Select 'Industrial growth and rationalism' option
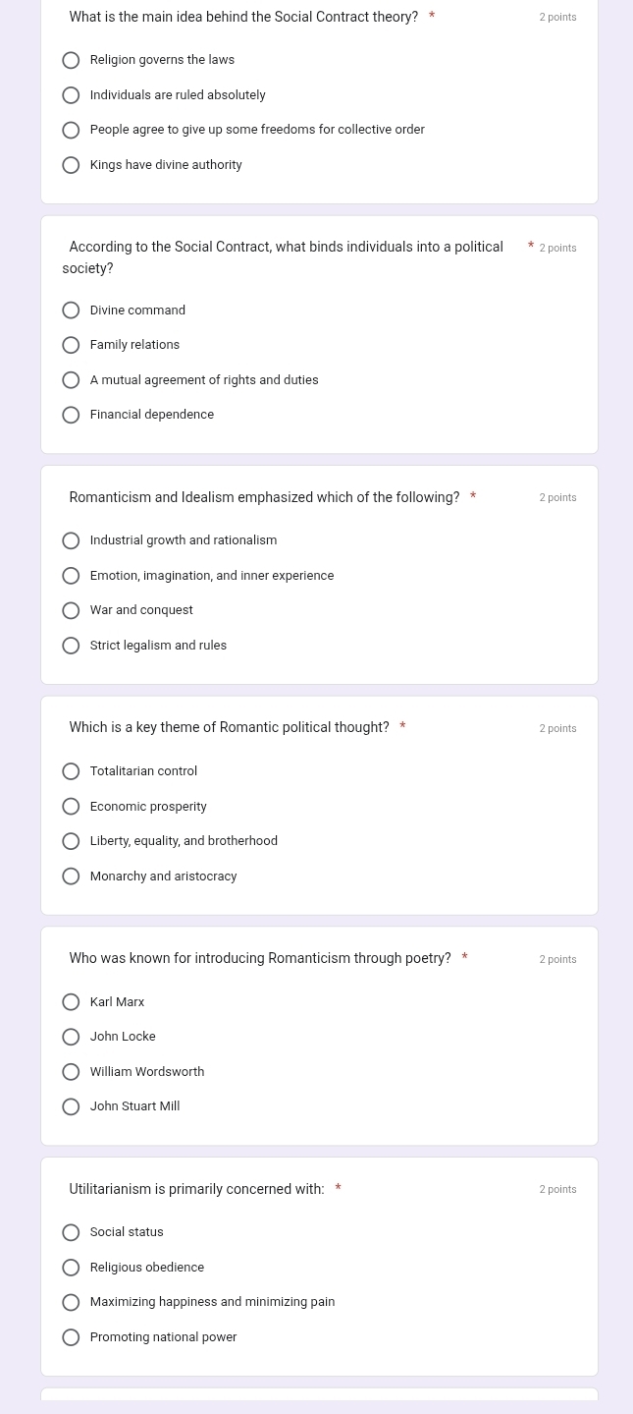The width and height of the screenshot is (633, 1414). click(x=71, y=540)
